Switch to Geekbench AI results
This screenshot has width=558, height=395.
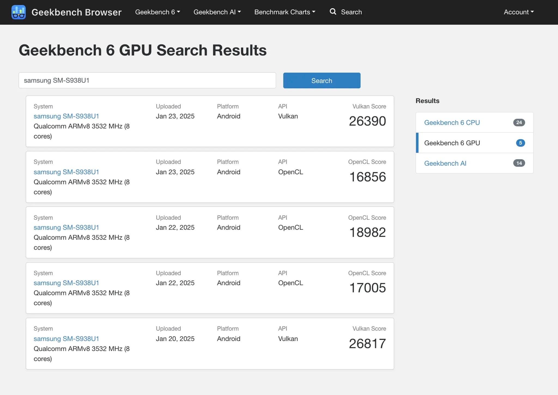click(x=445, y=163)
